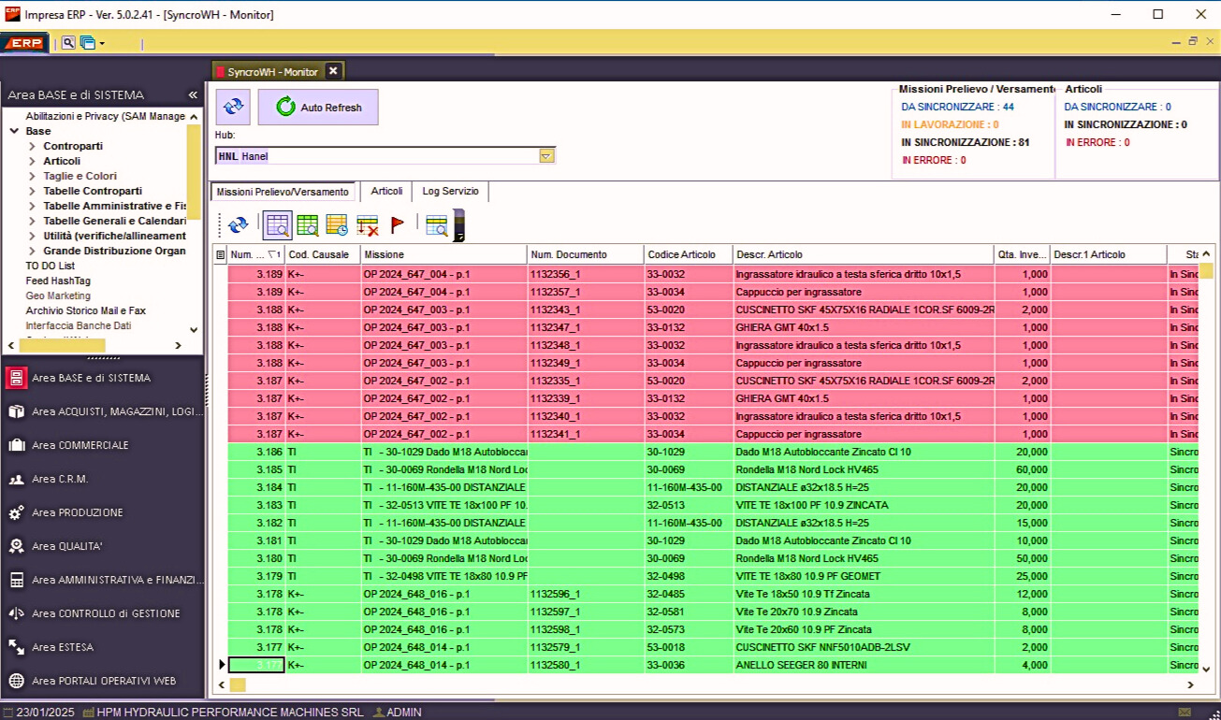Click the orange grid with clock icon

[337, 224]
